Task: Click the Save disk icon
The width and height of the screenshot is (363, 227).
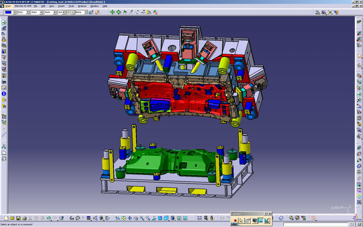Action: (18, 218)
